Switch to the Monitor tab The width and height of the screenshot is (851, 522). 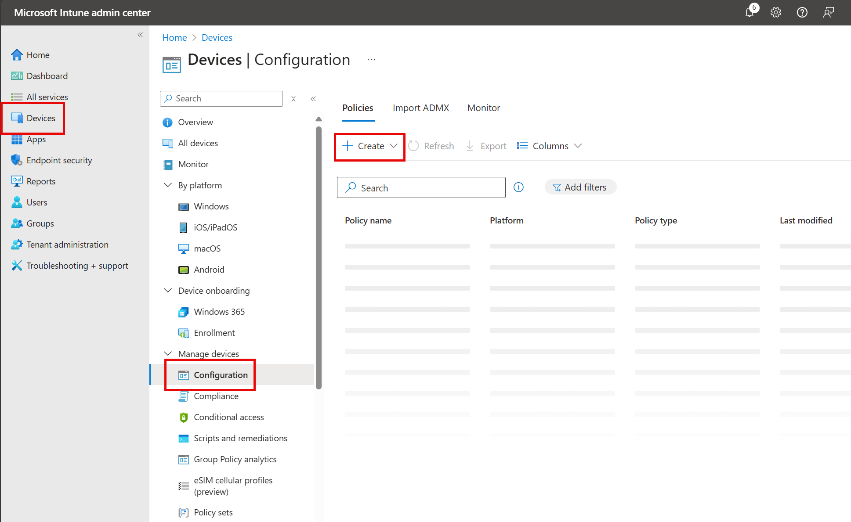[x=484, y=108]
